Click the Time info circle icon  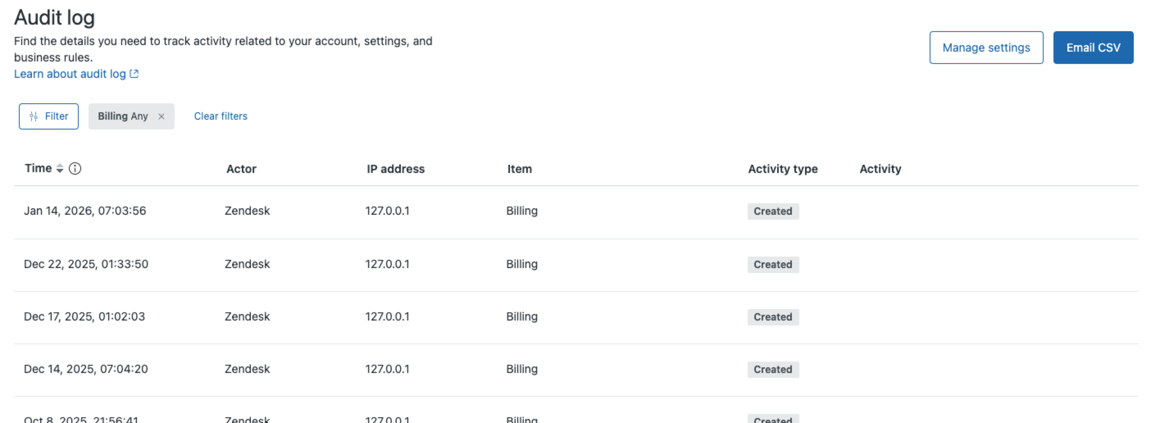pos(75,168)
